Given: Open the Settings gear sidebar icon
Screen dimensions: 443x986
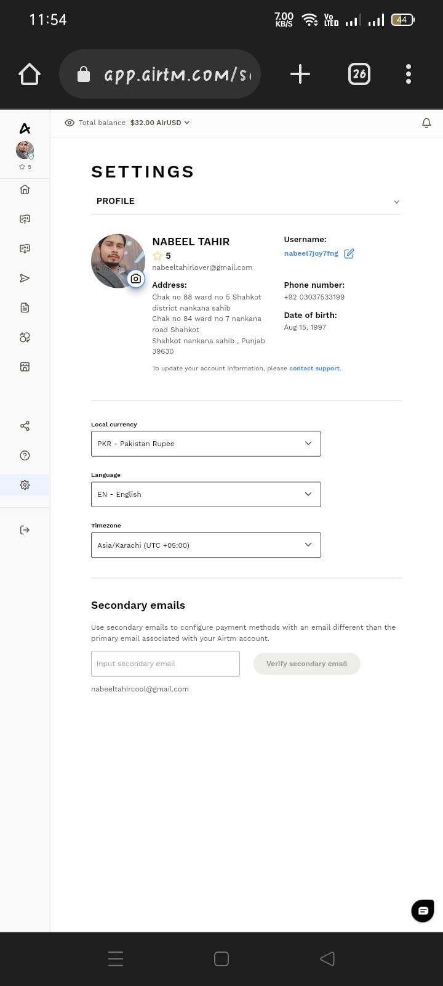Looking at the screenshot, I should pos(25,485).
